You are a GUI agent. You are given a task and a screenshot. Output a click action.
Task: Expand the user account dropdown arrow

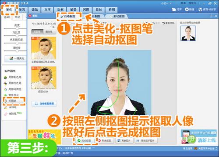(170, 3)
